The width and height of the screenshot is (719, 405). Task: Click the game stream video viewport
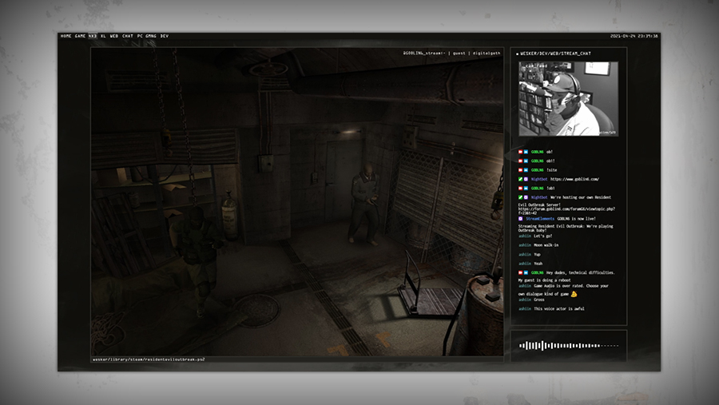pyautogui.click(x=297, y=202)
